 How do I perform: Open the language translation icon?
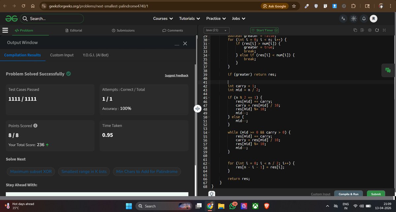343,19
